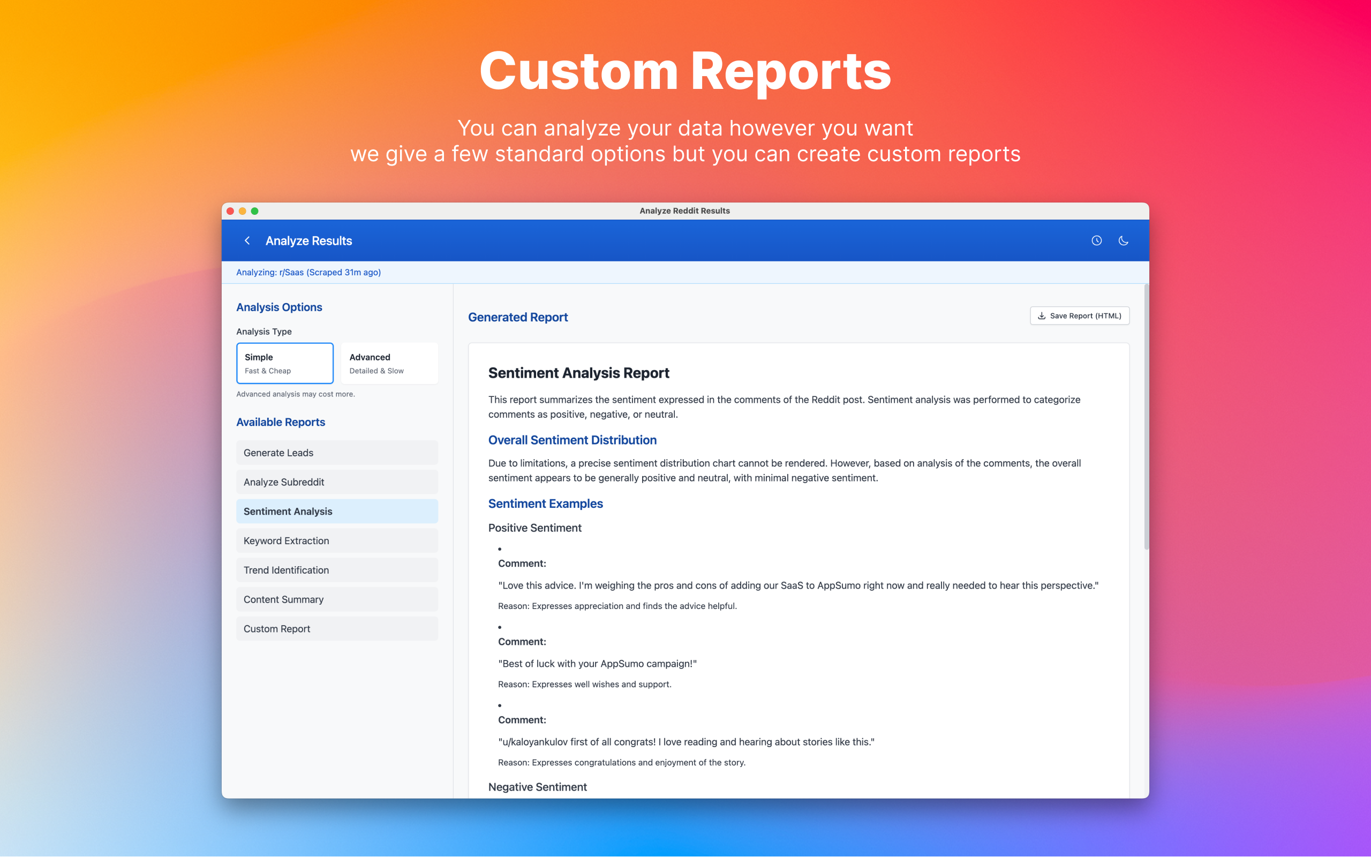The height and width of the screenshot is (857, 1371).
Task: Choose the Keyword Extraction report
Action: [336, 540]
